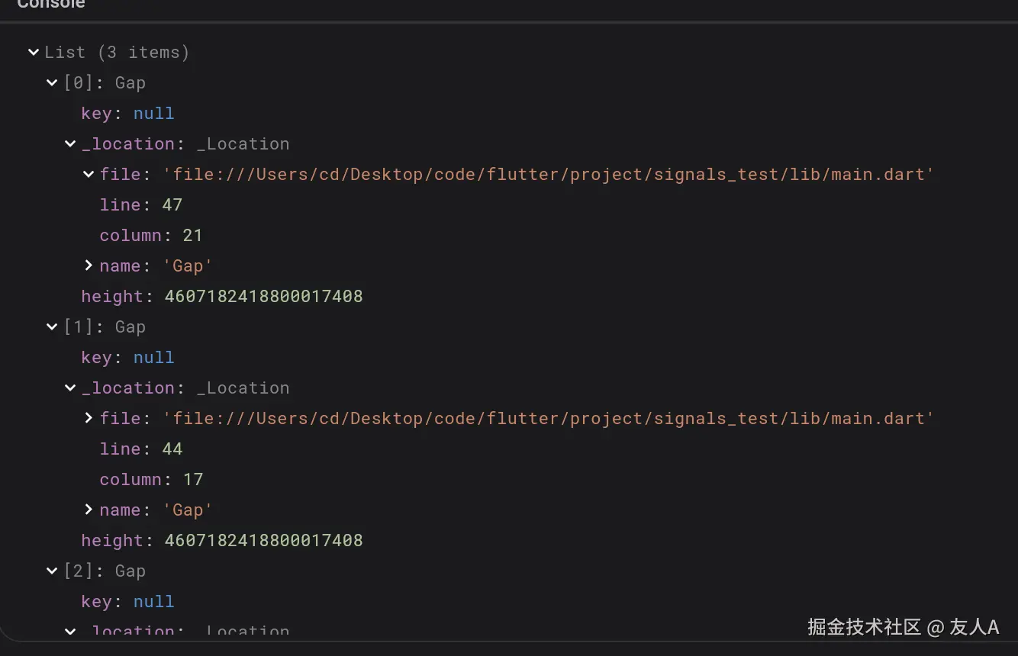Open the main.dart file path in entry [0]
1018x656 pixels.
(549, 175)
